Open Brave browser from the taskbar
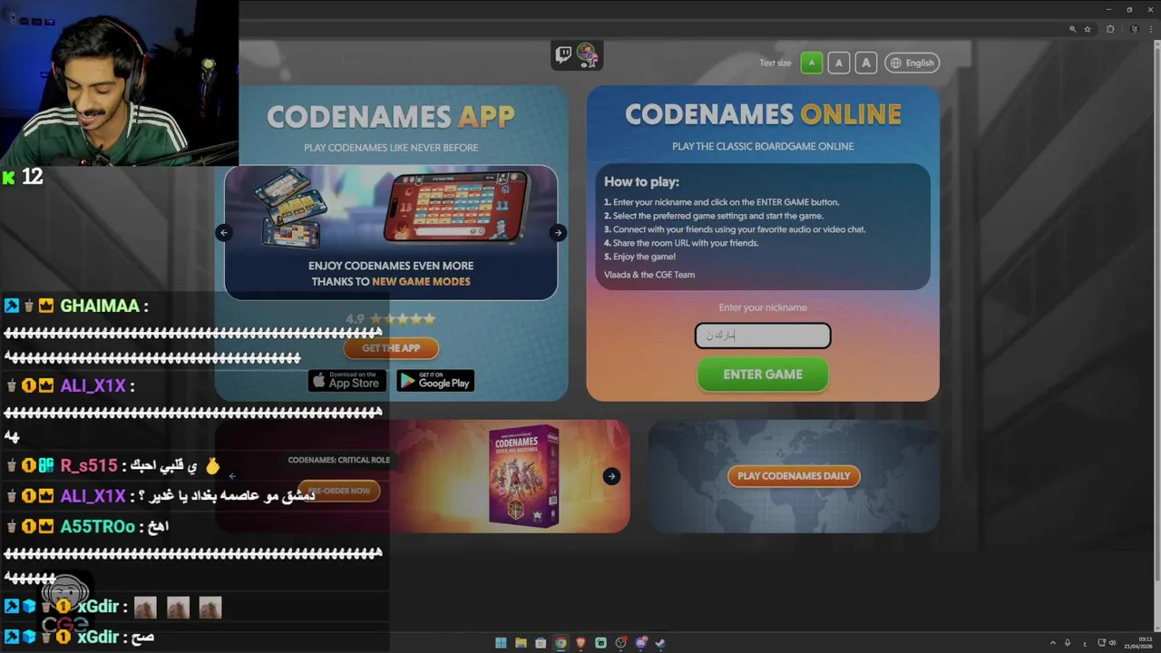The image size is (1161, 653). click(x=580, y=643)
